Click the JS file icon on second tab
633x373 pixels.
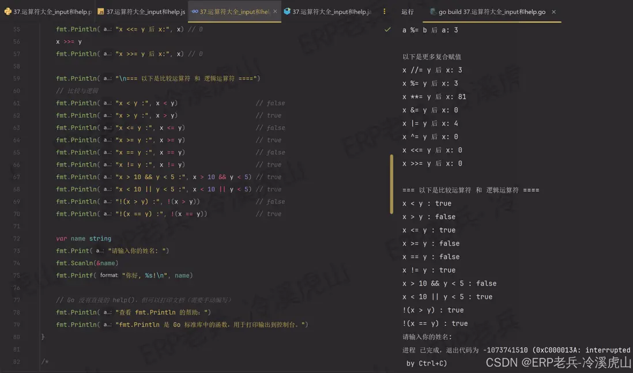coord(101,12)
